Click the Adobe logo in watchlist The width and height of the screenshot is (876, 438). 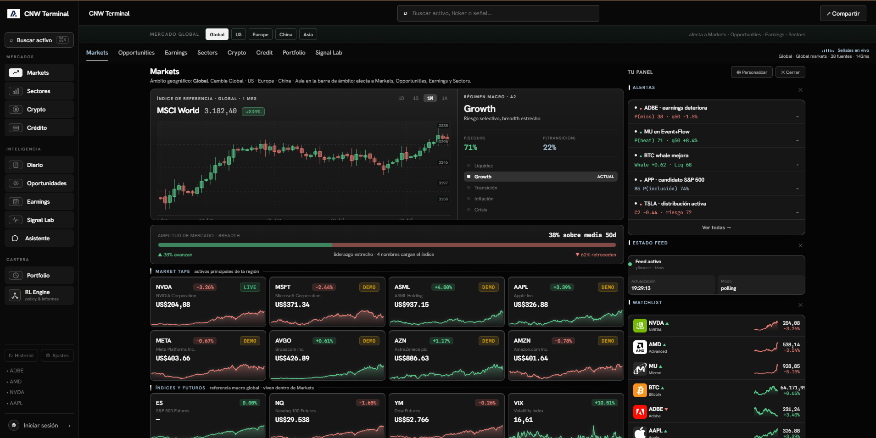point(640,412)
